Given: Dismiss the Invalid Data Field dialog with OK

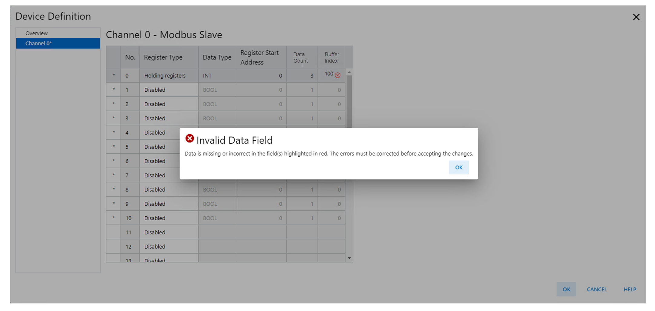Looking at the screenshot, I should coord(459,167).
